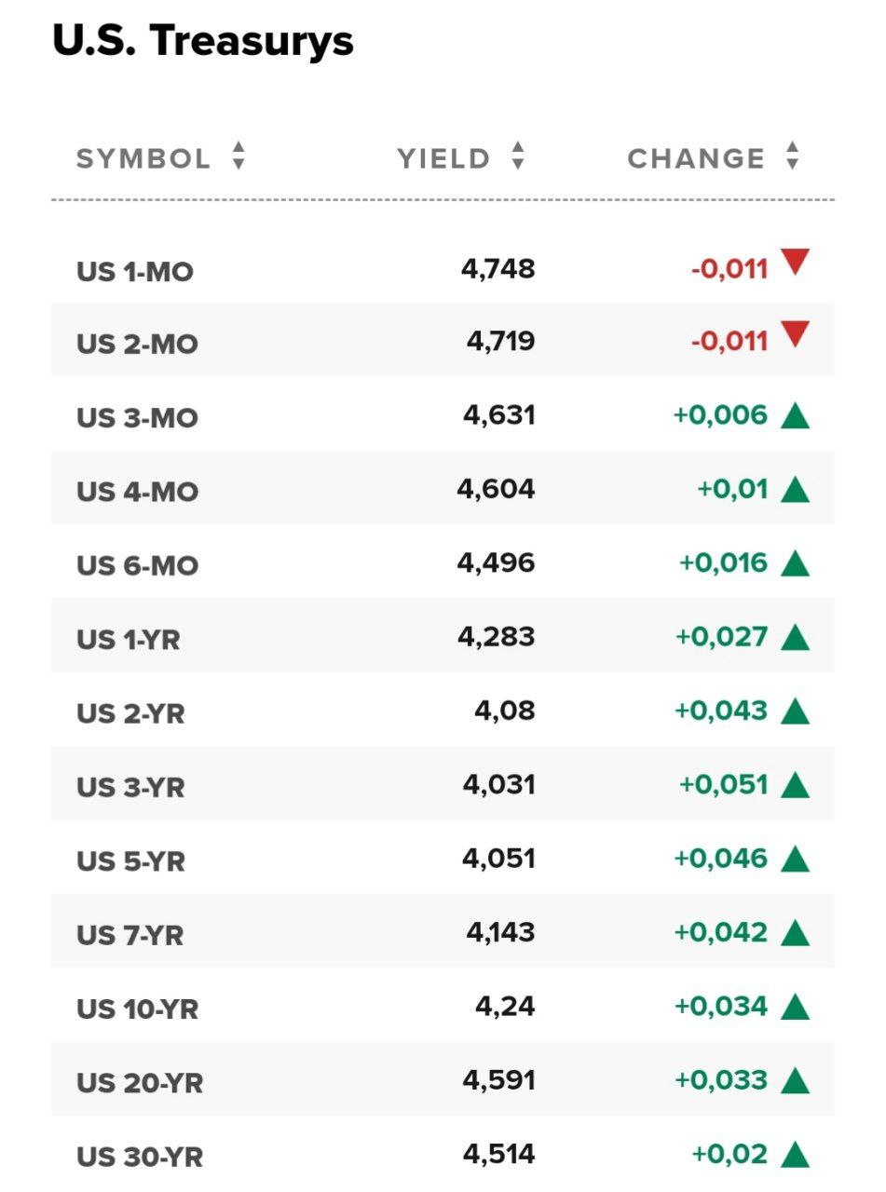Open the US 5-YR treasury row
The width and height of the screenshot is (886, 1192).
pyautogui.click(x=130, y=861)
